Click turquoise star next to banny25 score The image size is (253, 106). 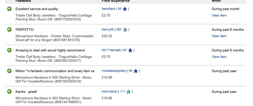coord(125,30)
